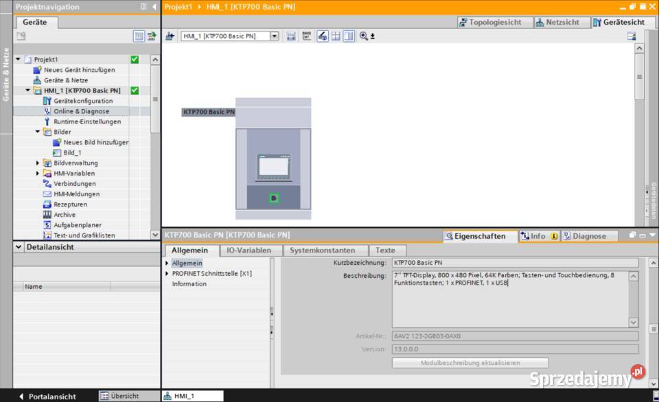Screen dimensions: 659x402
Task: Toggle the green checkmark beside HMI_1
Action: point(135,91)
